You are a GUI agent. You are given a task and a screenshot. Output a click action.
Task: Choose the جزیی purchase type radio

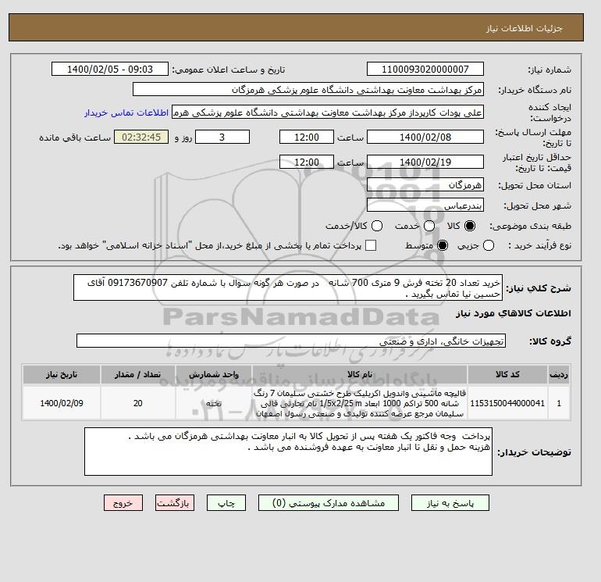pyautogui.click(x=489, y=245)
